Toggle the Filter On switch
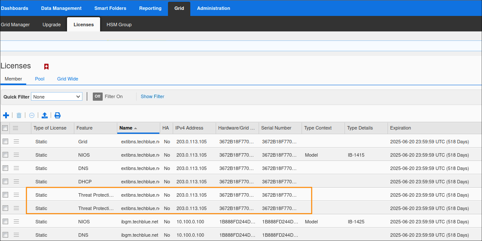 pos(98,96)
